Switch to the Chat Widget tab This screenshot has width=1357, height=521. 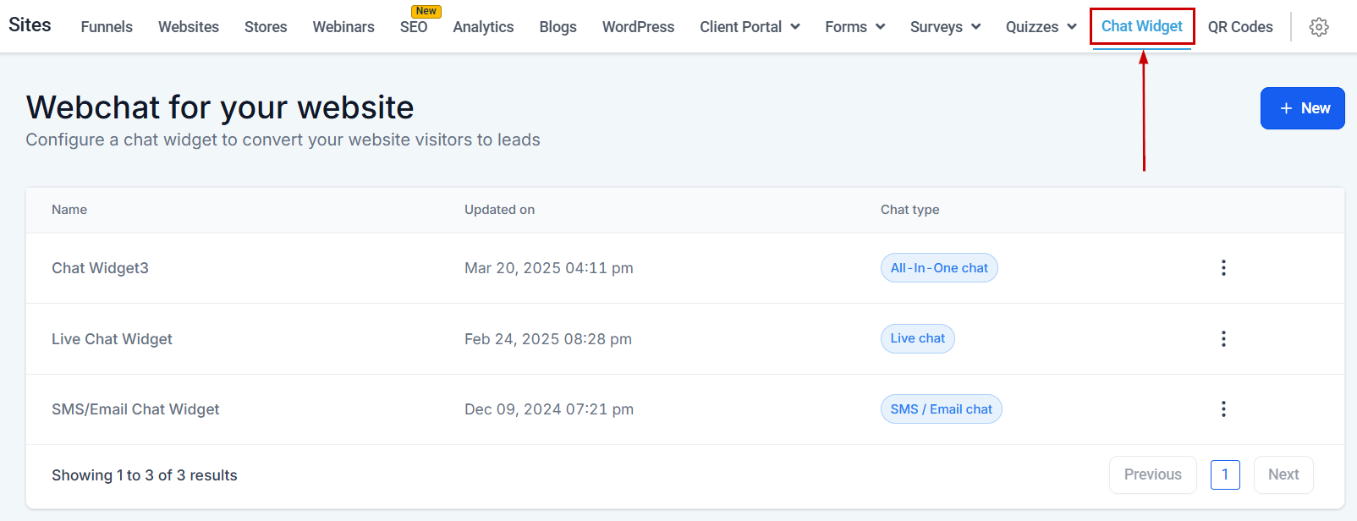click(1141, 26)
